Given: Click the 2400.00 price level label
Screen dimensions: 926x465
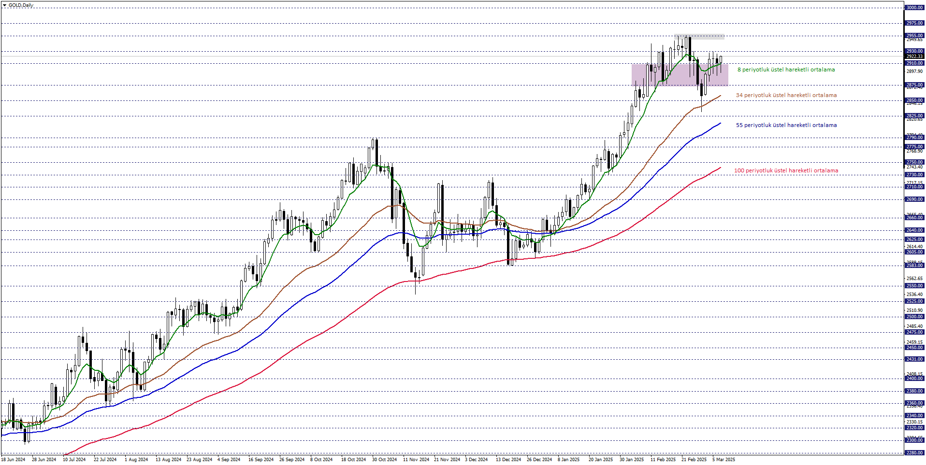Looking at the screenshot, I should (914, 379).
